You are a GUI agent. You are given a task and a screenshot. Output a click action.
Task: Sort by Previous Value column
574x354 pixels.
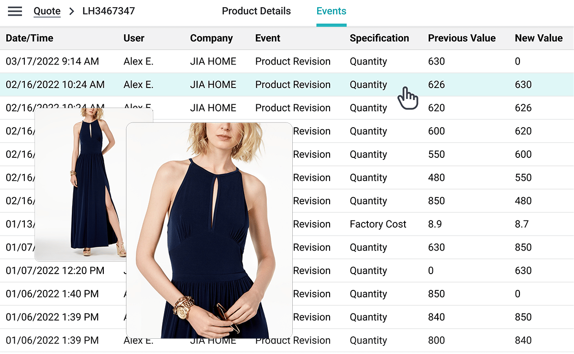coord(462,38)
